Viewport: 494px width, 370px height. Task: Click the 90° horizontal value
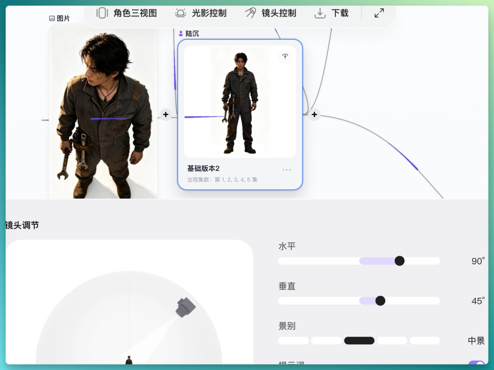click(x=478, y=261)
